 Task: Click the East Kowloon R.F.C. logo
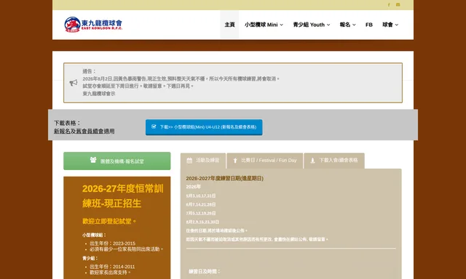coord(93,25)
